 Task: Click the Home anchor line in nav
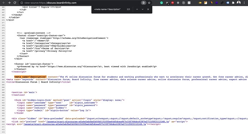click(36, 41)
